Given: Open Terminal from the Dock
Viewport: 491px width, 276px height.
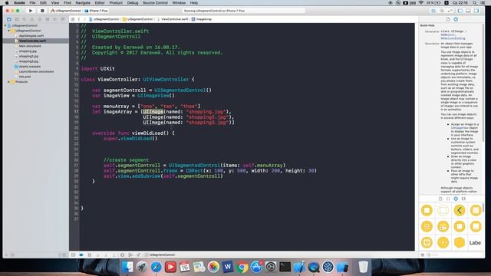Looking at the screenshot, I should (285, 267).
